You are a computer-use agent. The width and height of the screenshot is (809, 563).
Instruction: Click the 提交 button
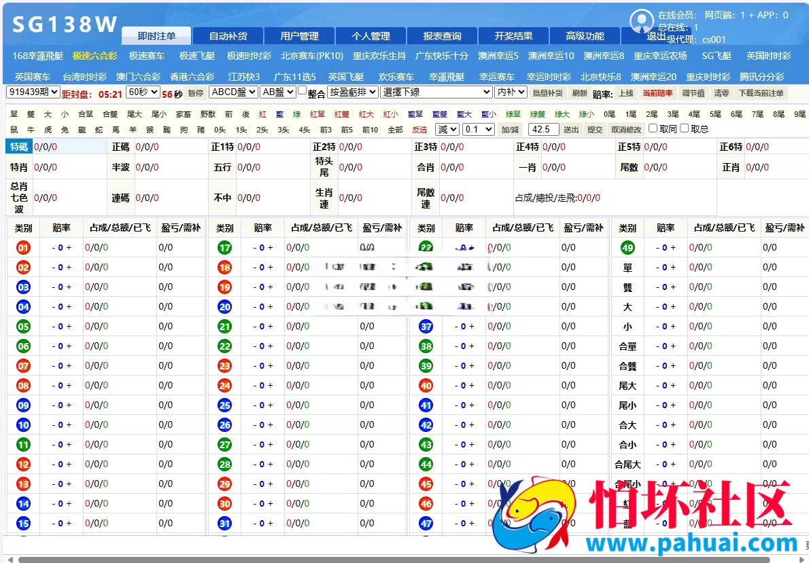tap(595, 130)
